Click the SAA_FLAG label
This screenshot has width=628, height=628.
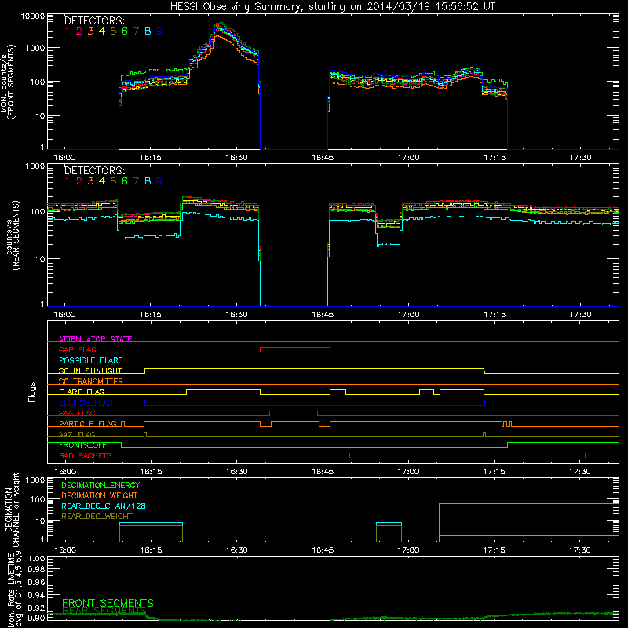77,413
